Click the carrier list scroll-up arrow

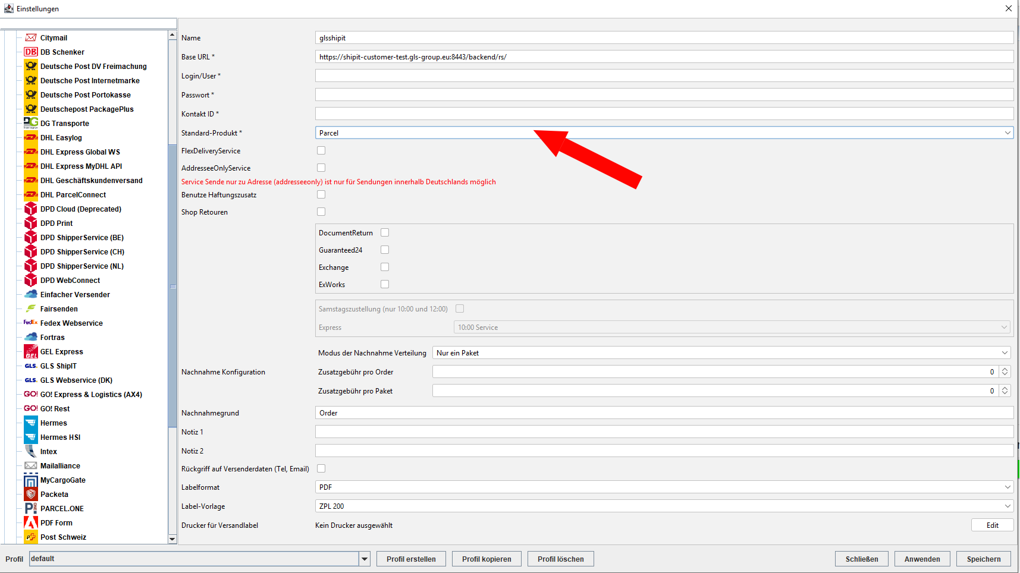[172, 35]
